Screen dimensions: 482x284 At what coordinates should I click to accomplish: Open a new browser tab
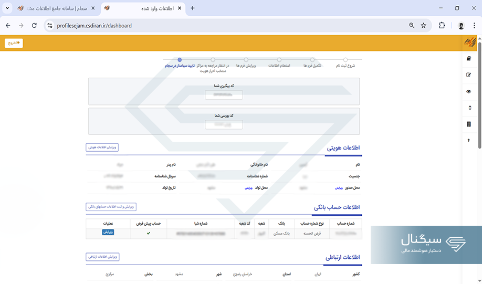click(x=193, y=8)
